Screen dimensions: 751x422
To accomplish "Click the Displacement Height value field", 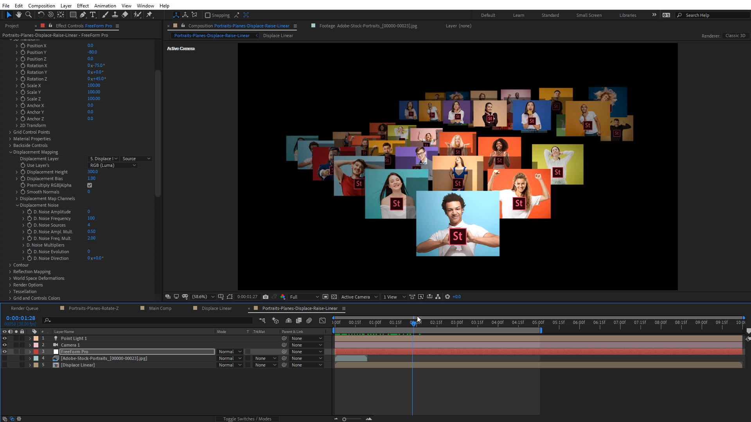I will [93, 172].
